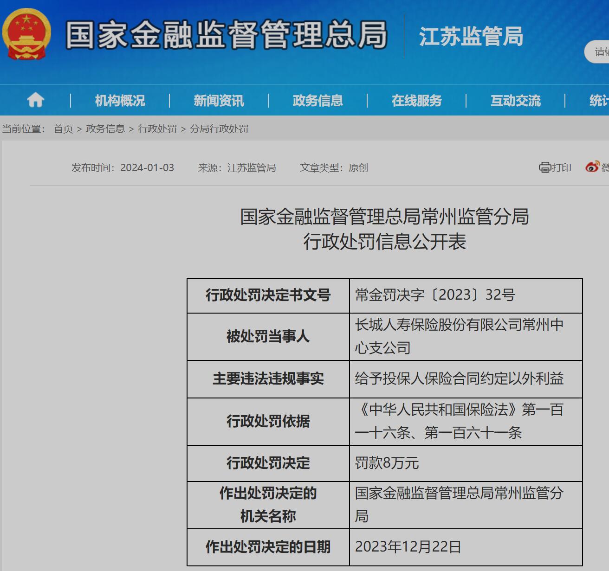Open the partially visible 统计 menu
609x571 pixels.
pyautogui.click(x=599, y=100)
